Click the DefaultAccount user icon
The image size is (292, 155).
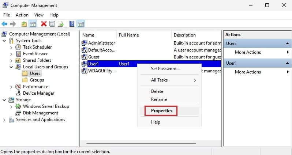tap(85, 50)
